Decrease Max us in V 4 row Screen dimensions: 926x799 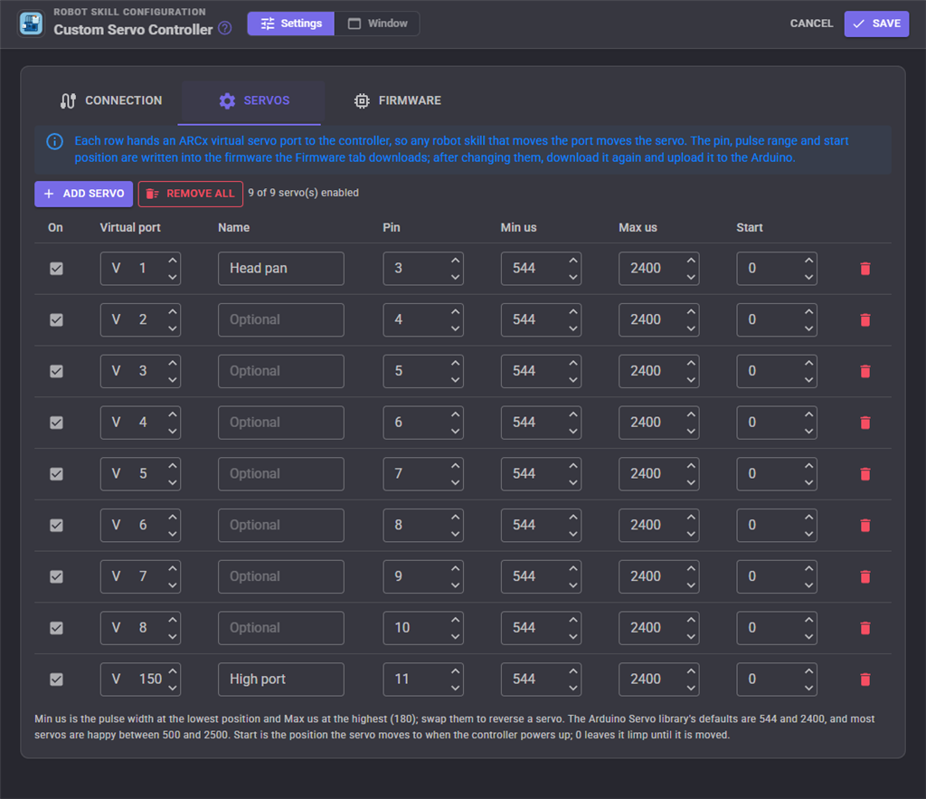tap(691, 432)
